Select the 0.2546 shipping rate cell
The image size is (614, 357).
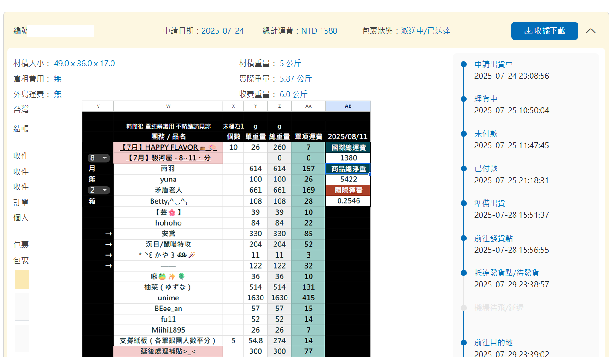[x=348, y=201]
